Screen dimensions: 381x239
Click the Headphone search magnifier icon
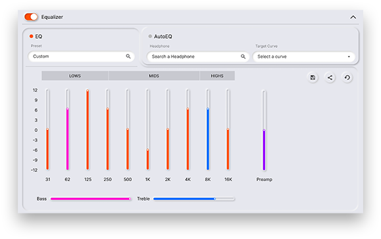[x=243, y=56]
